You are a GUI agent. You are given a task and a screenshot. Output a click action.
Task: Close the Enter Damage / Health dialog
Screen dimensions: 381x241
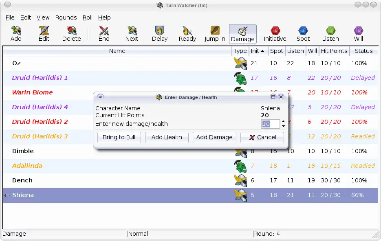[x=281, y=97]
